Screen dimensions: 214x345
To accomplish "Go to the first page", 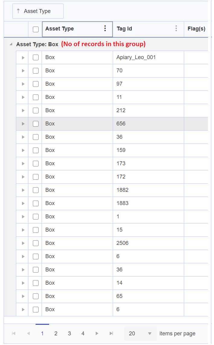I will click(x=14, y=333).
